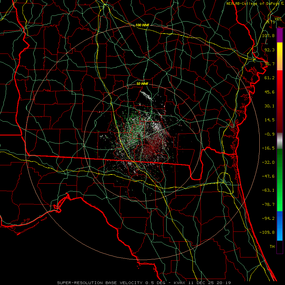285x285 pixels.
Task: Click the 61.2 velocity scale value
Action: point(269,78)
